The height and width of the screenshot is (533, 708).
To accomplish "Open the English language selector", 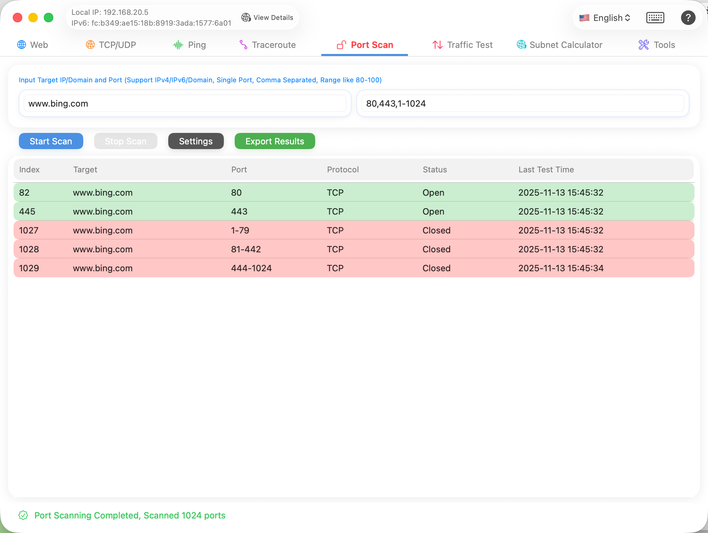I will [x=604, y=18].
